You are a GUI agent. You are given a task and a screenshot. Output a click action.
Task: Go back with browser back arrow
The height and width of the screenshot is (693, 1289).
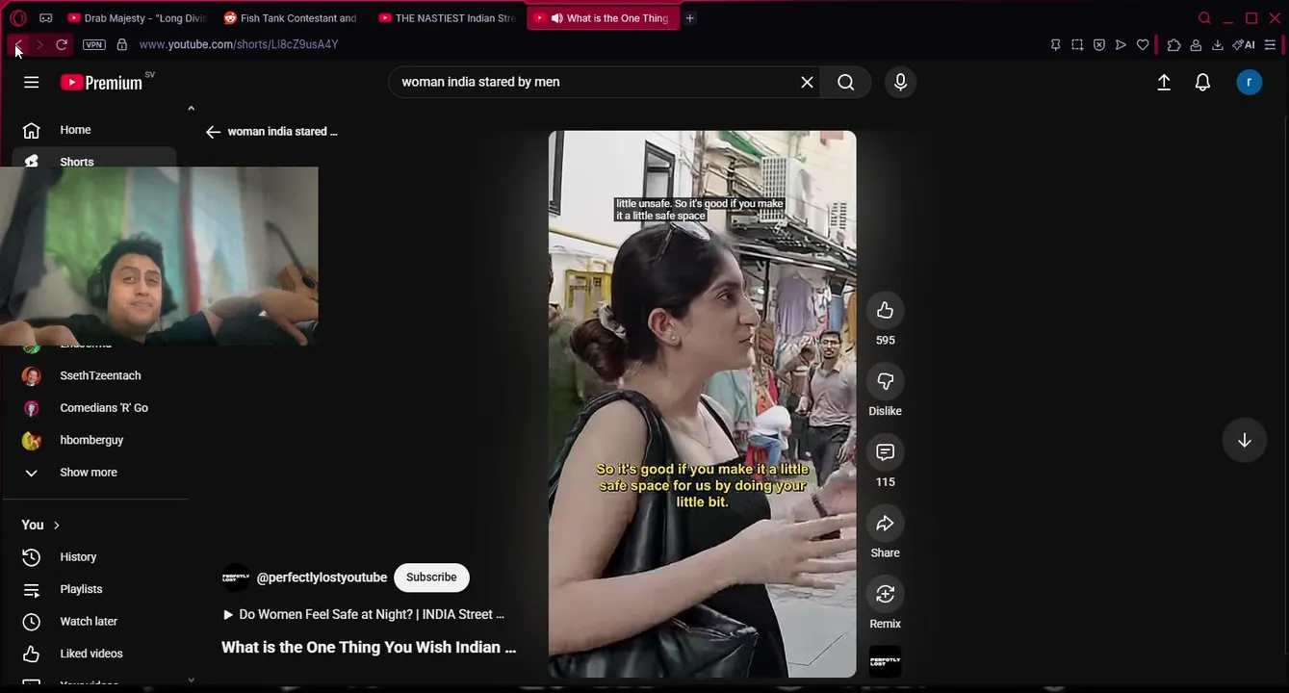17,44
